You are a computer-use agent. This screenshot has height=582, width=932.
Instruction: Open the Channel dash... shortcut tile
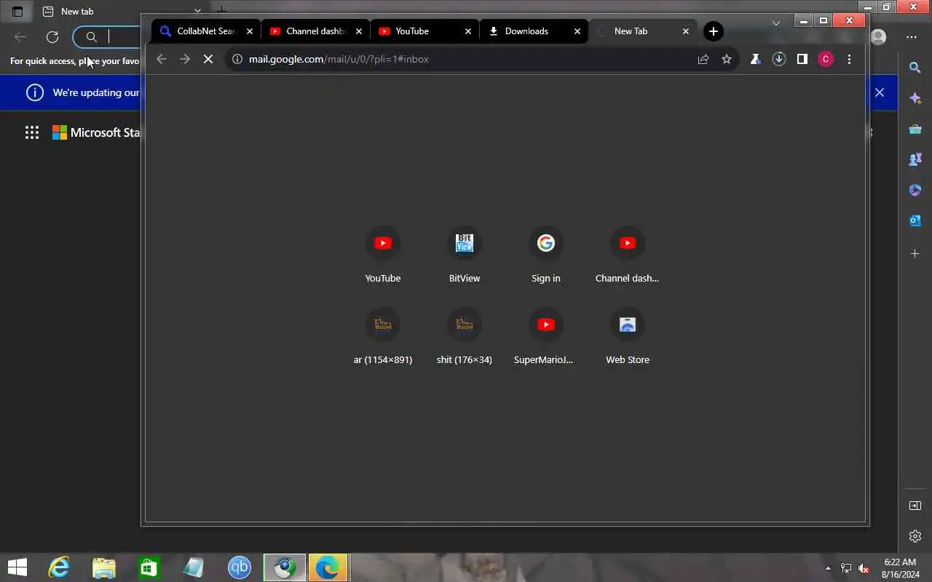(627, 255)
